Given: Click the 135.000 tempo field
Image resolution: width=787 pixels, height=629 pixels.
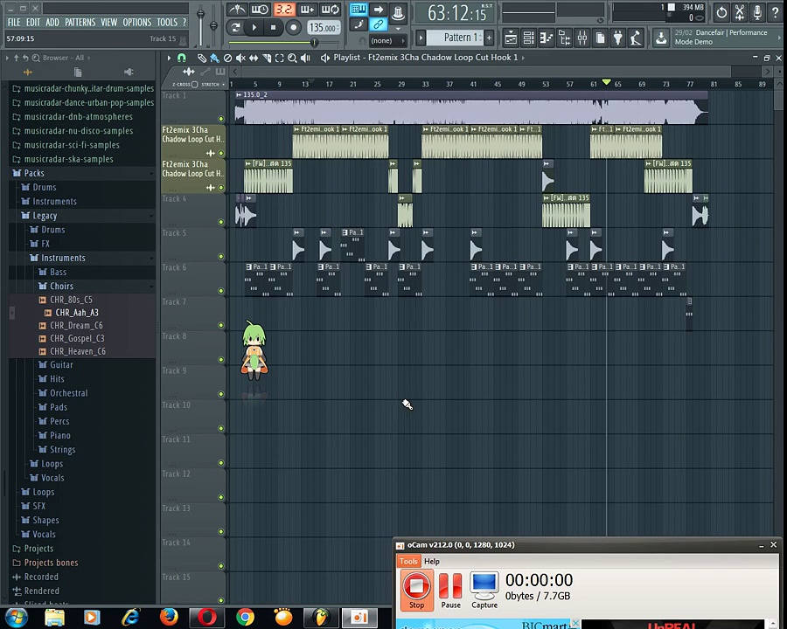Looking at the screenshot, I should pyautogui.click(x=324, y=28).
